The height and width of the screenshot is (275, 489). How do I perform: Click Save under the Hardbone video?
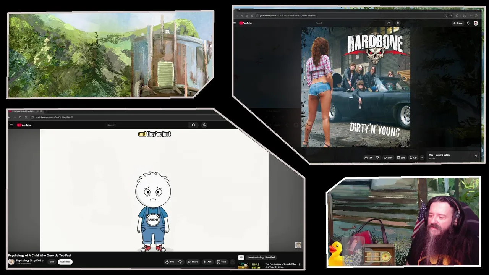[401, 157]
